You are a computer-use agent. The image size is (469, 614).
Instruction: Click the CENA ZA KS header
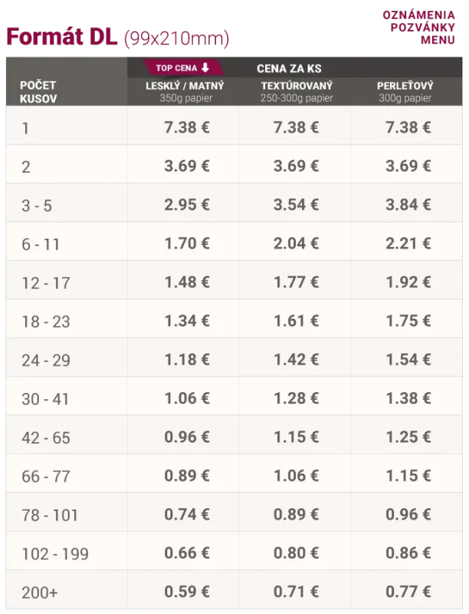289,68
